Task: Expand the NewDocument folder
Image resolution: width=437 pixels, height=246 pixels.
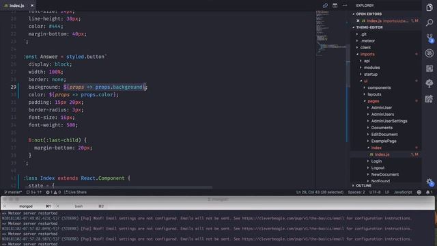Action: [x=385, y=175]
